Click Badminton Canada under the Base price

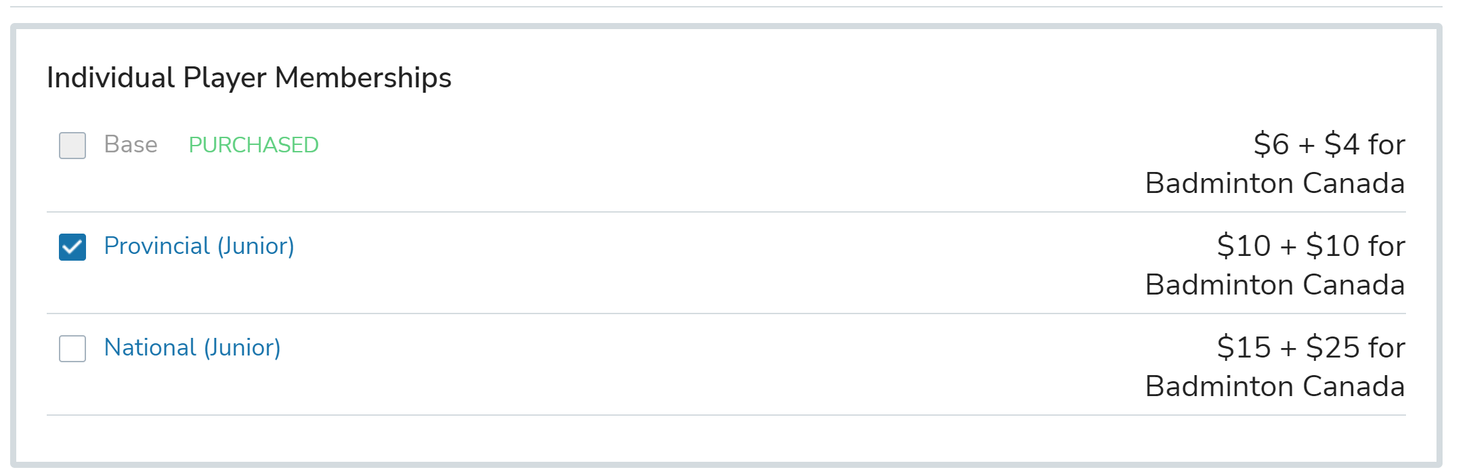pos(1275,183)
